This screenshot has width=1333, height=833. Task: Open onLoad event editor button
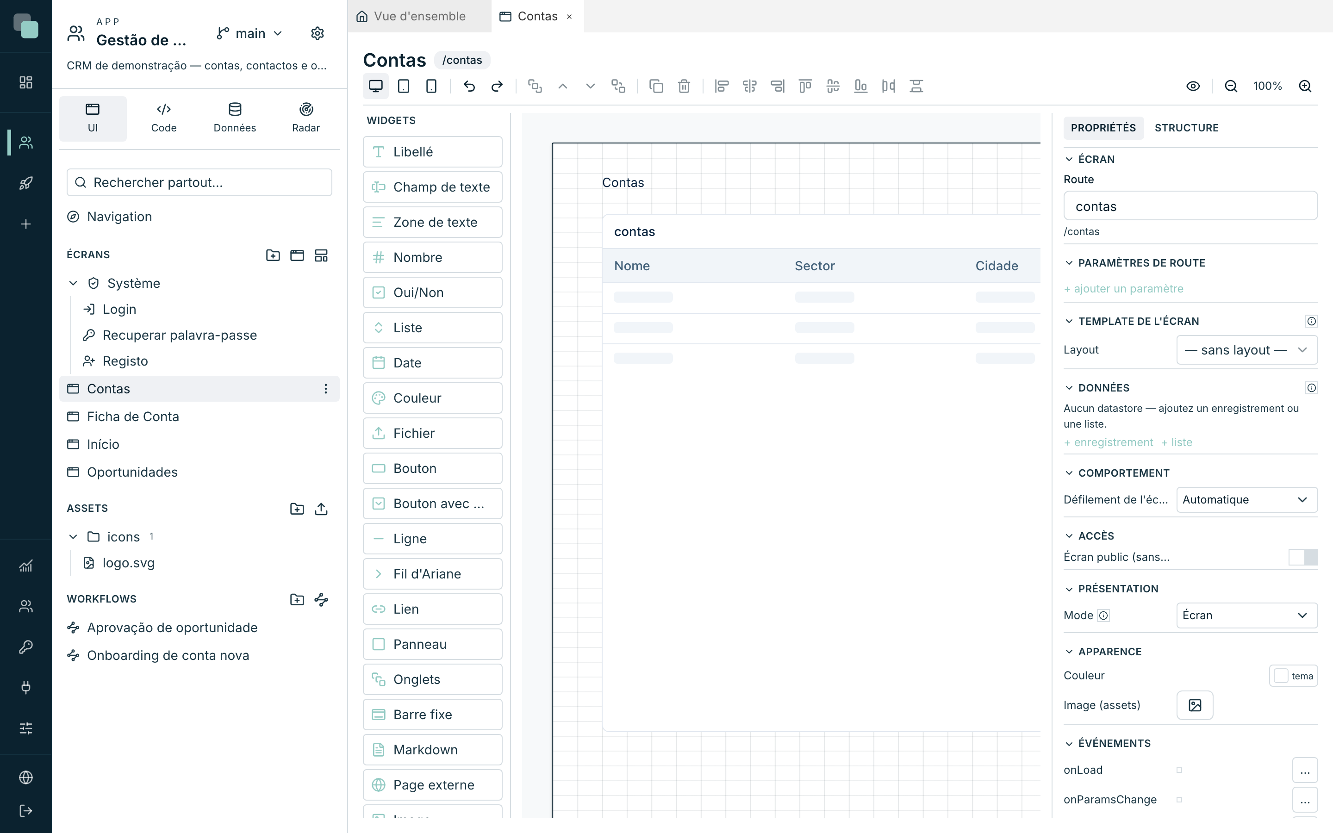1305,770
